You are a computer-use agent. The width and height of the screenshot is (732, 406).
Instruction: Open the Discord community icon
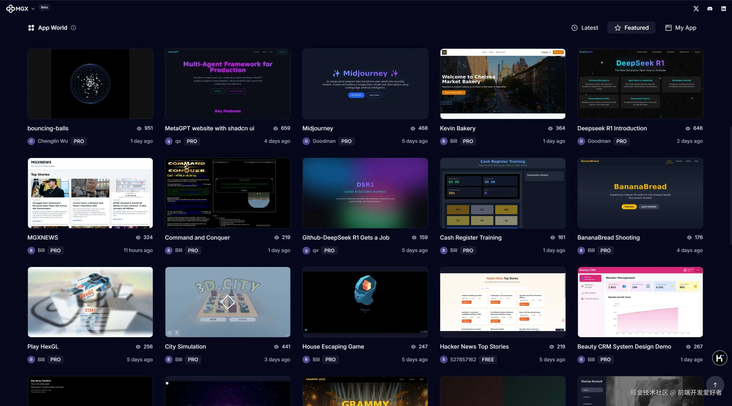(x=710, y=9)
